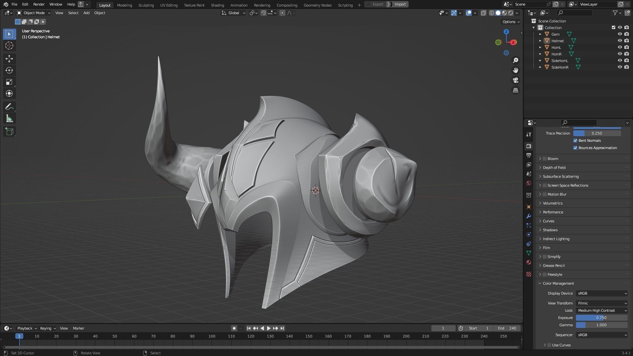Switch to rendered viewport shading
This screenshot has width=633, height=356.
point(511,13)
